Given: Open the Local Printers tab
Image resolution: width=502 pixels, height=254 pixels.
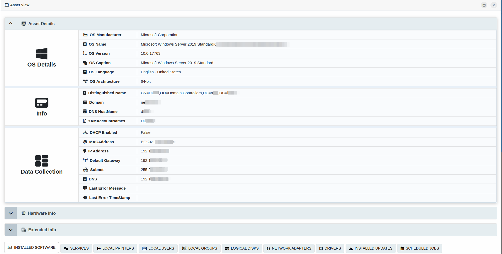Looking at the screenshot, I should tap(115, 248).
